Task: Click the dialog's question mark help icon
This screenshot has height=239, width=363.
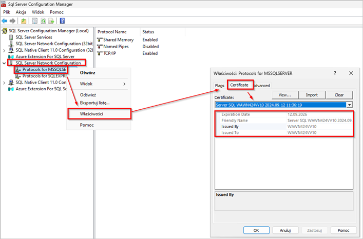Action: [335, 73]
